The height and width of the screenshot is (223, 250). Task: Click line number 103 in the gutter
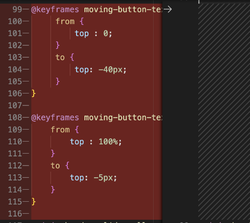(15, 57)
